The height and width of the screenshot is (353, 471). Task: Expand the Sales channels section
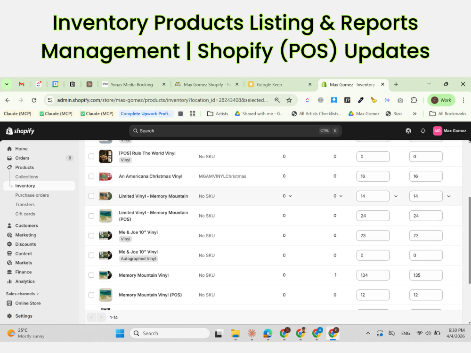point(22,294)
